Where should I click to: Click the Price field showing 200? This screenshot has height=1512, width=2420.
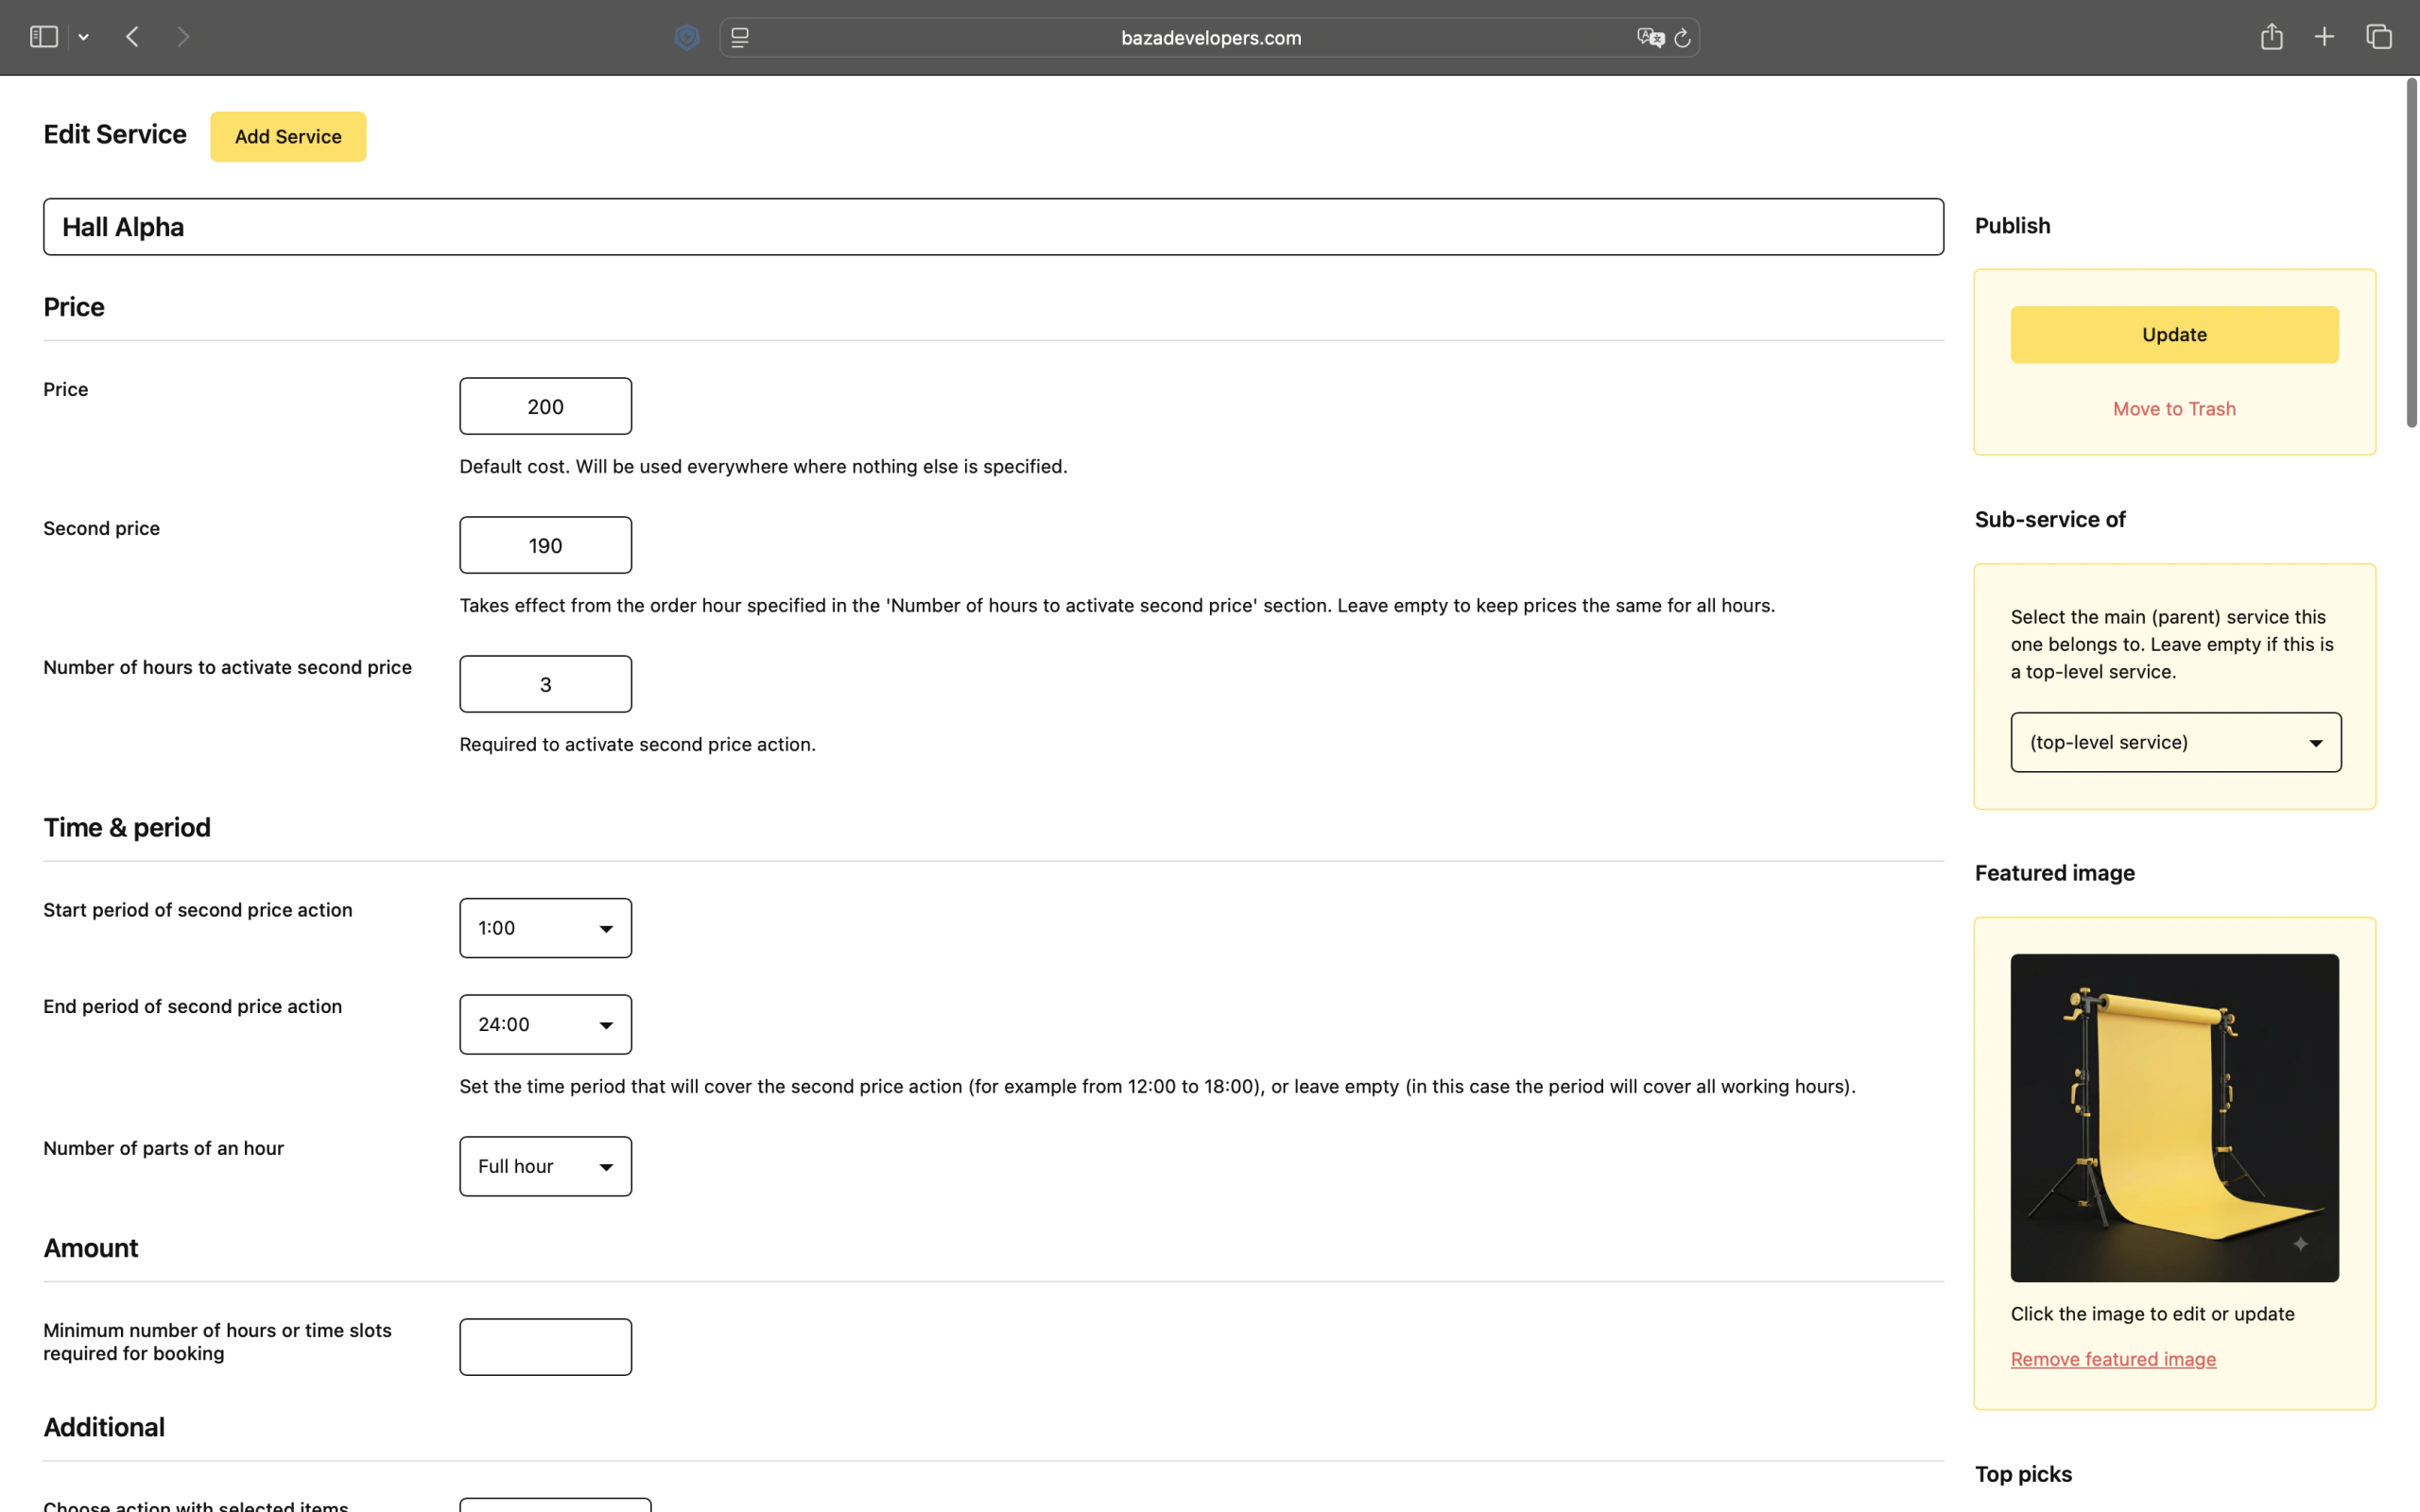[545, 406]
